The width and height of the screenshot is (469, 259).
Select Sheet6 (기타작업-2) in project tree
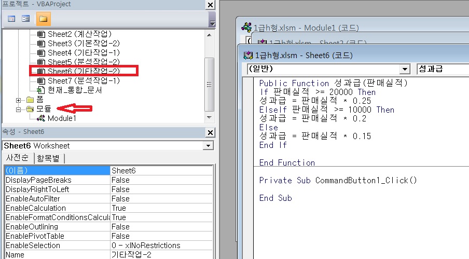pyautogui.click(x=83, y=71)
